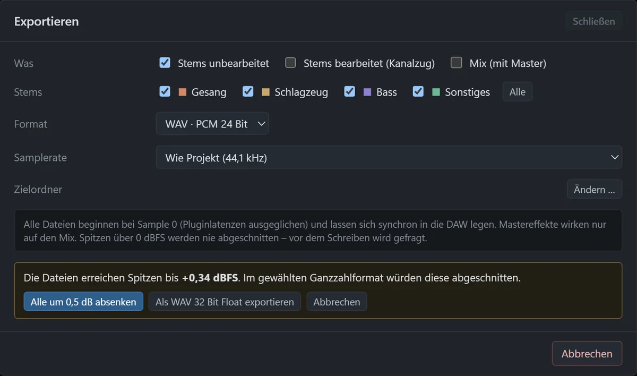Toggle the Gesang stem checkbox
Viewport: 637px width, 376px height.
pos(165,91)
